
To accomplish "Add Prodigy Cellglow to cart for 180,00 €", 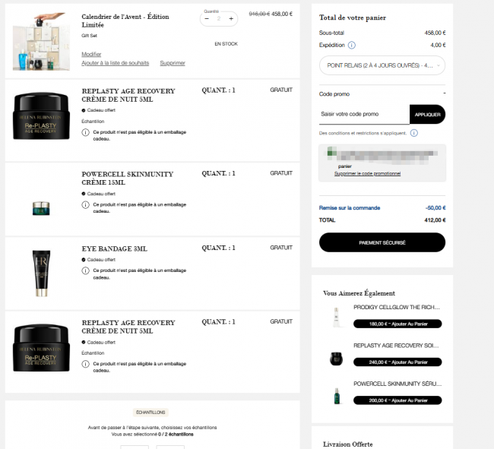I will point(397,324).
